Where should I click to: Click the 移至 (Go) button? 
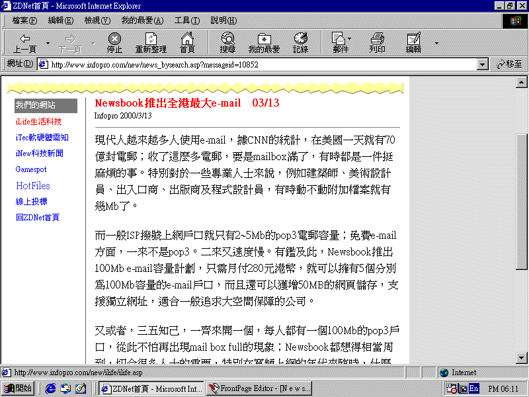(x=509, y=64)
